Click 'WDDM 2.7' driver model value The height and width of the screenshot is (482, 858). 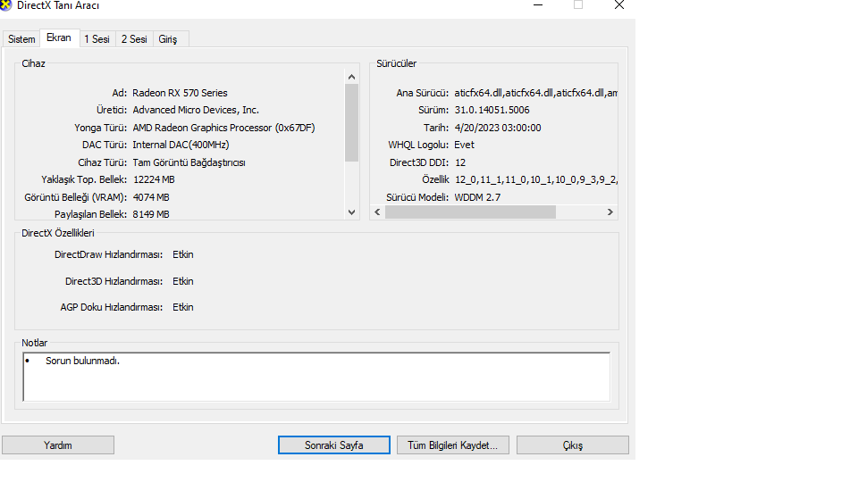coord(477,197)
